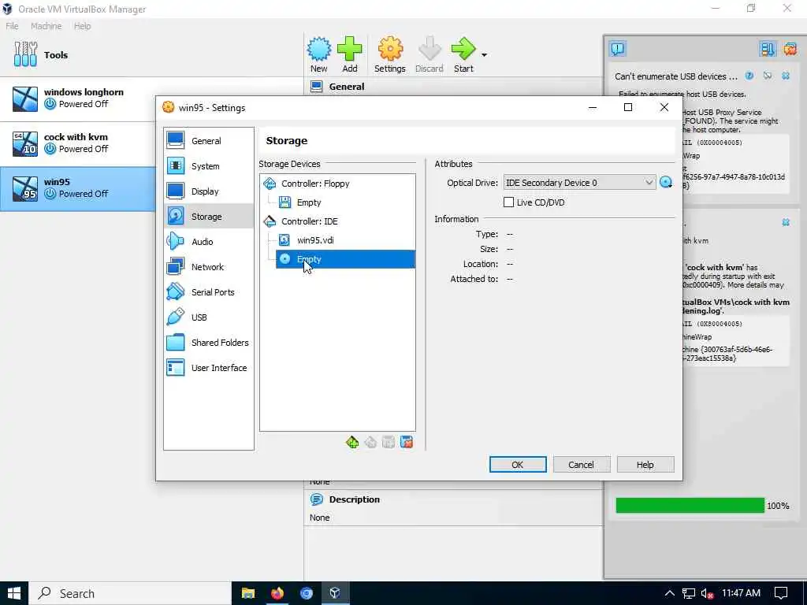Click Cancel in the settings dialog
This screenshot has width=807, height=605.
pos(582,464)
